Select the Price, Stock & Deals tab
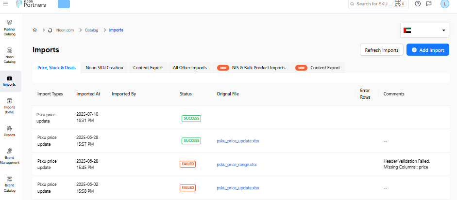Screen dimensions: 457x200 (56, 68)
